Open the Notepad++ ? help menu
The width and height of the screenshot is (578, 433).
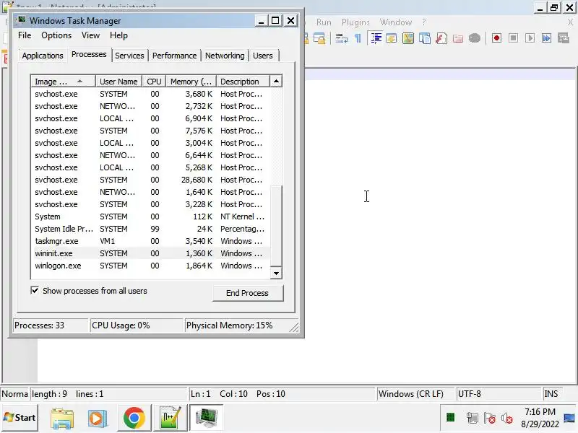coord(424,22)
